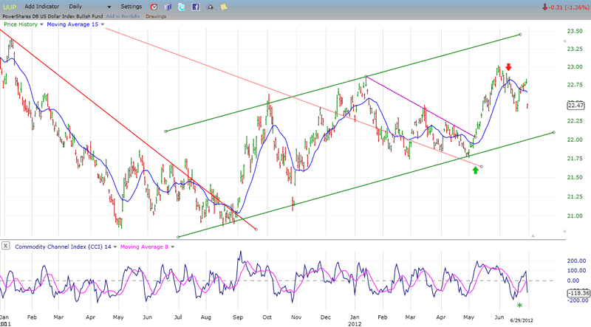The image size is (591, 327).
Task: Click the red down arrow marker
Action: click(x=509, y=68)
